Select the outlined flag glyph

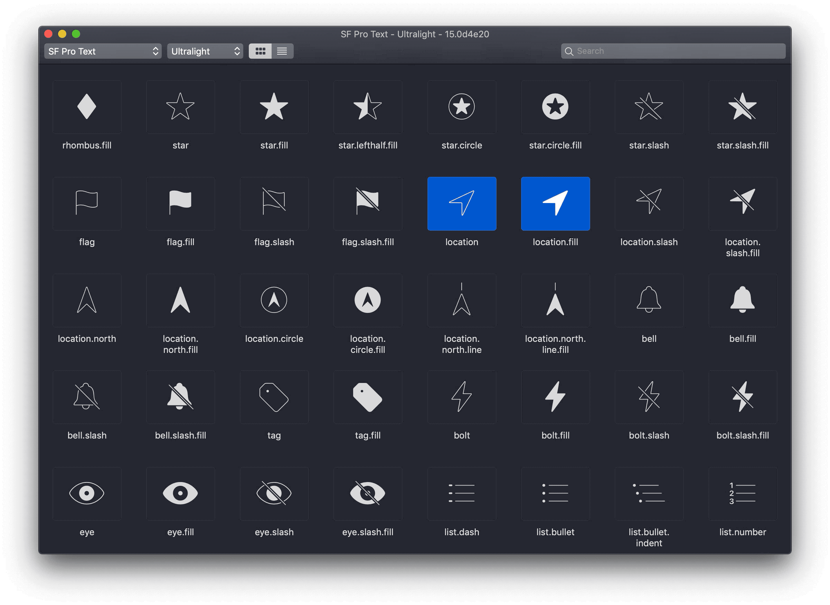pos(87,204)
